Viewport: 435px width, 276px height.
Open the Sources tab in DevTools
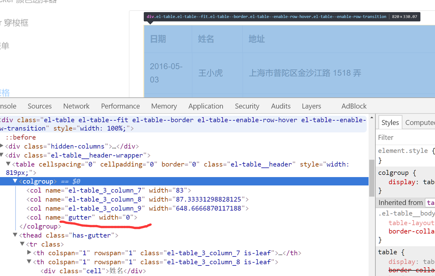coord(39,106)
